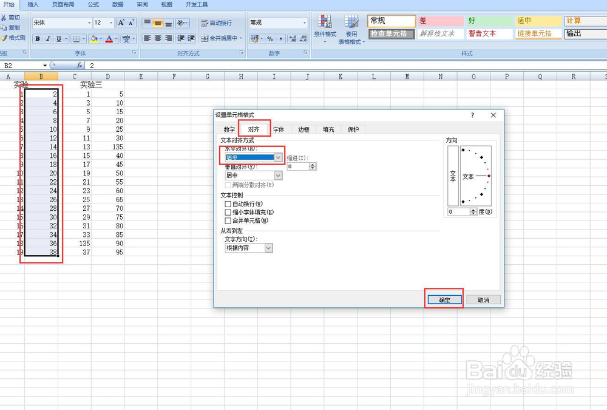Screen dimensions: 607x410
Task: Decrease decimal places
Action: pyautogui.click(x=303, y=38)
